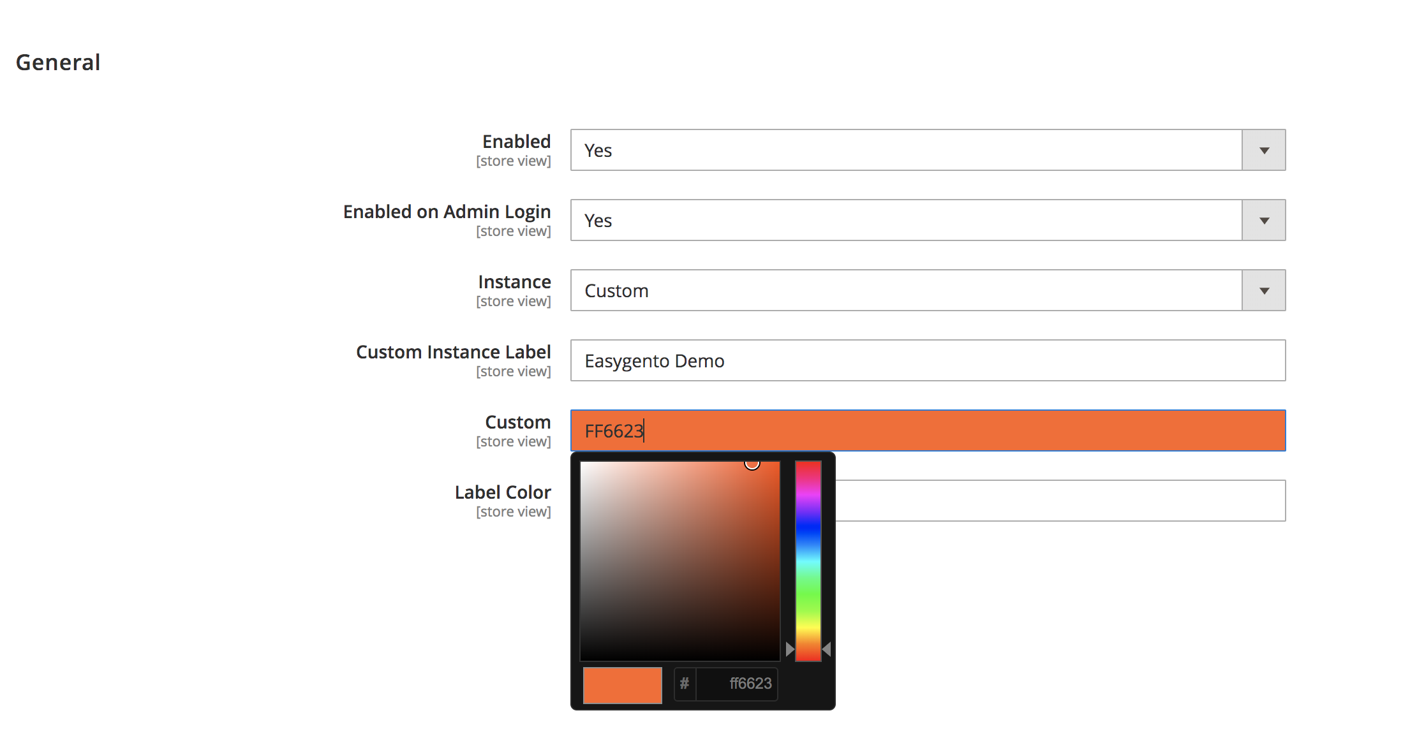Click the Custom Instance Label text field

[928, 361]
